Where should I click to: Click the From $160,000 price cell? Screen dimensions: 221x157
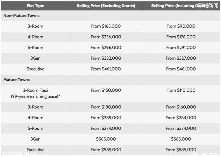[181, 107]
